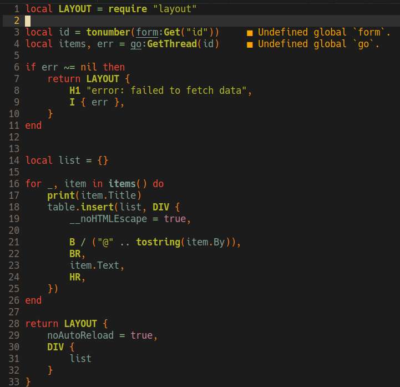
Task: Click '__noHTMLEscape' field on line 19
Action: [x=108, y=219]
